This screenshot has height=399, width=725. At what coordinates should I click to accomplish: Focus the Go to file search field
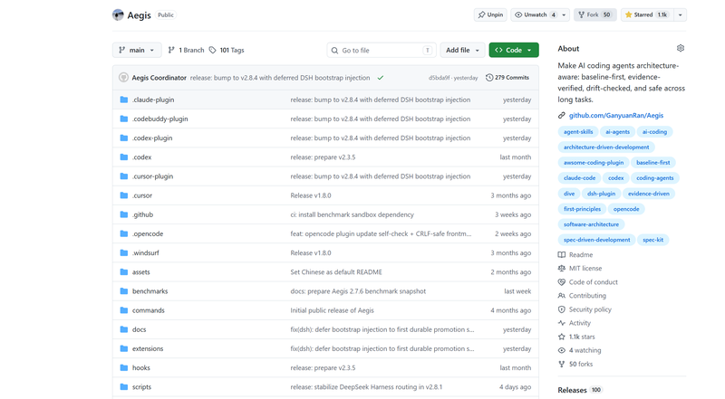click(x=382, y=50)
